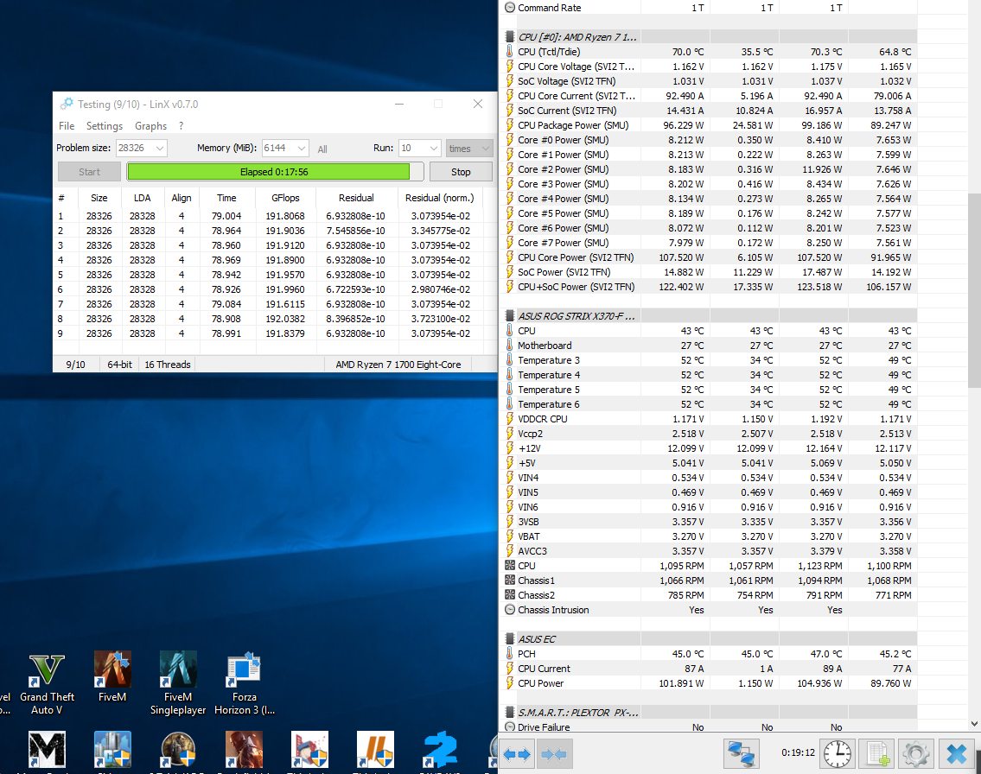Open the ? help menu in LinX

pos(181,125)
